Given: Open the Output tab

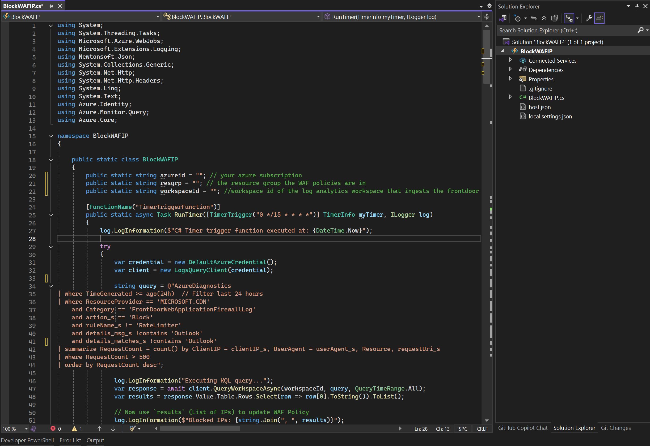Looking at the screenshot, I should pyautogui.click(x=95, y=440).
